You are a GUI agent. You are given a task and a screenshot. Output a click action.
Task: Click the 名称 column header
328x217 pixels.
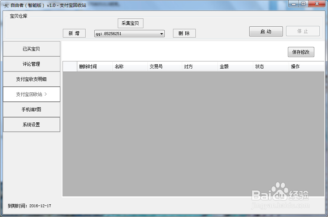coord(119,66)
